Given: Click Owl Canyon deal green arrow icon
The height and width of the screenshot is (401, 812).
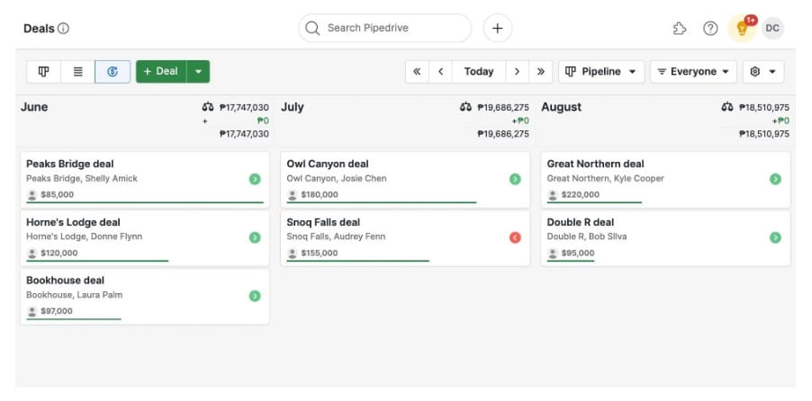Looking at the screenshot, I should tap(515, 179).
